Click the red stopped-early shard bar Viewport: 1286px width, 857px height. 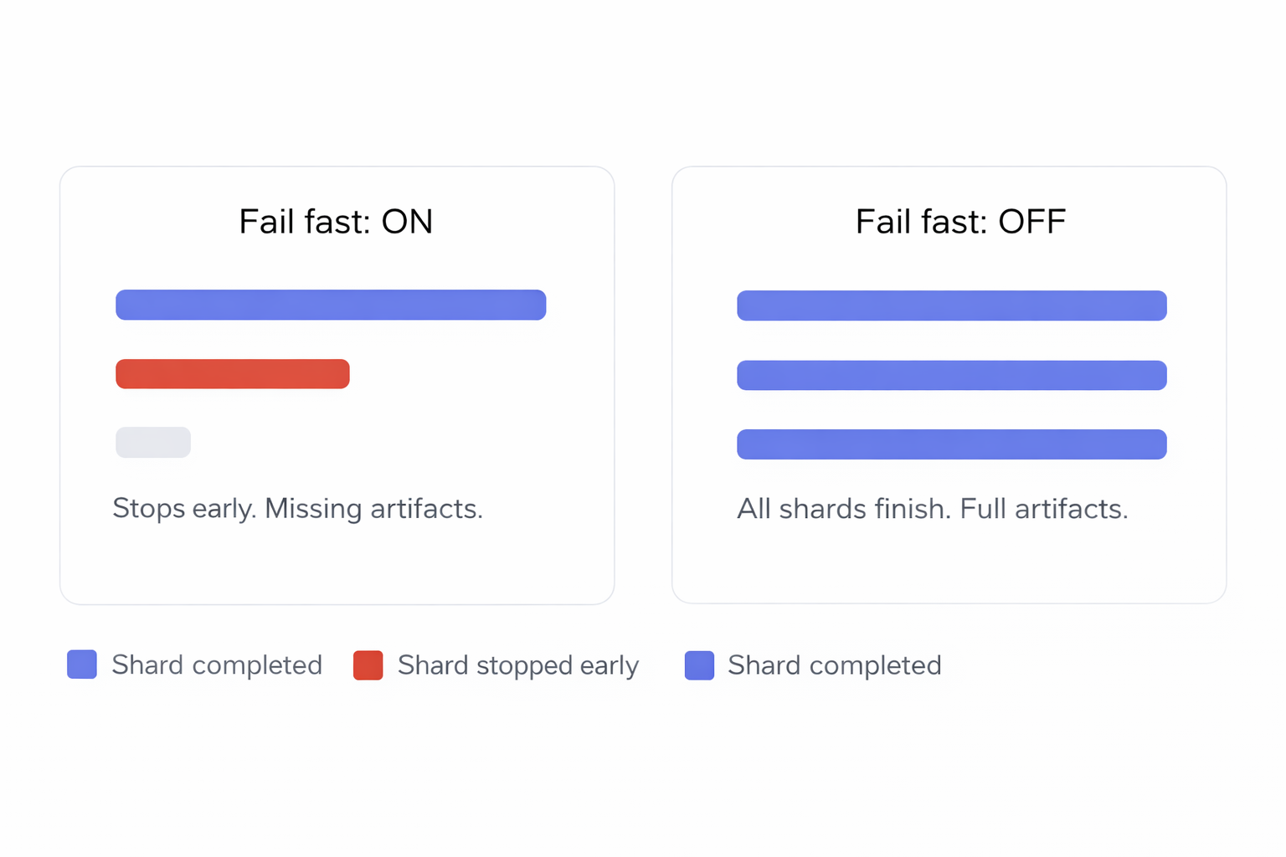[x=233, y=374]
